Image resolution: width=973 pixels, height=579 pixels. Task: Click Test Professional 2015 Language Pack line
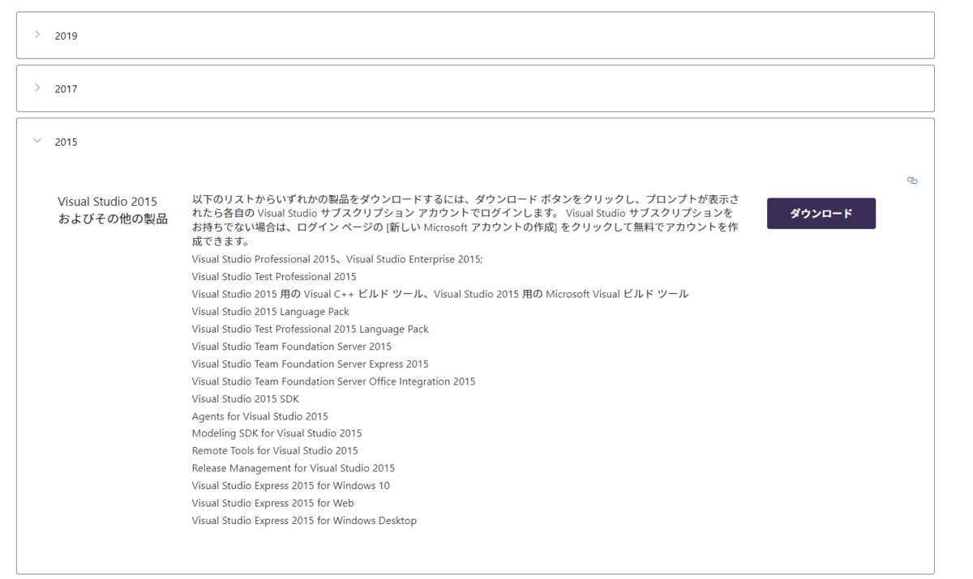311,329
